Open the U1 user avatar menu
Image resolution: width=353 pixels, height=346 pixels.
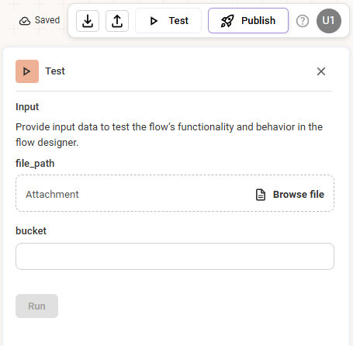tap(329, 21)
